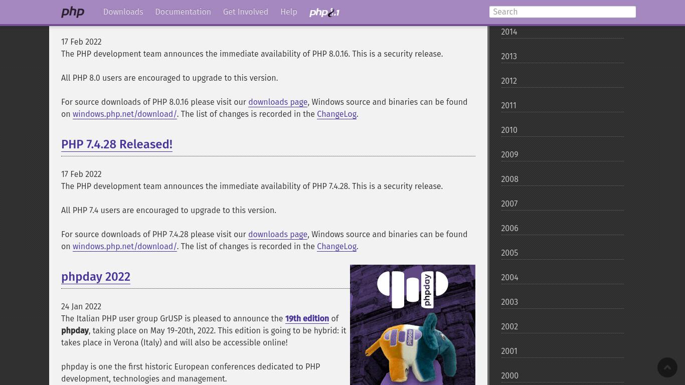This screenshot has width=685, height=385.
Task: Click 'All PHP 8.0 users are encouraged' sentence
Action: 169,78
